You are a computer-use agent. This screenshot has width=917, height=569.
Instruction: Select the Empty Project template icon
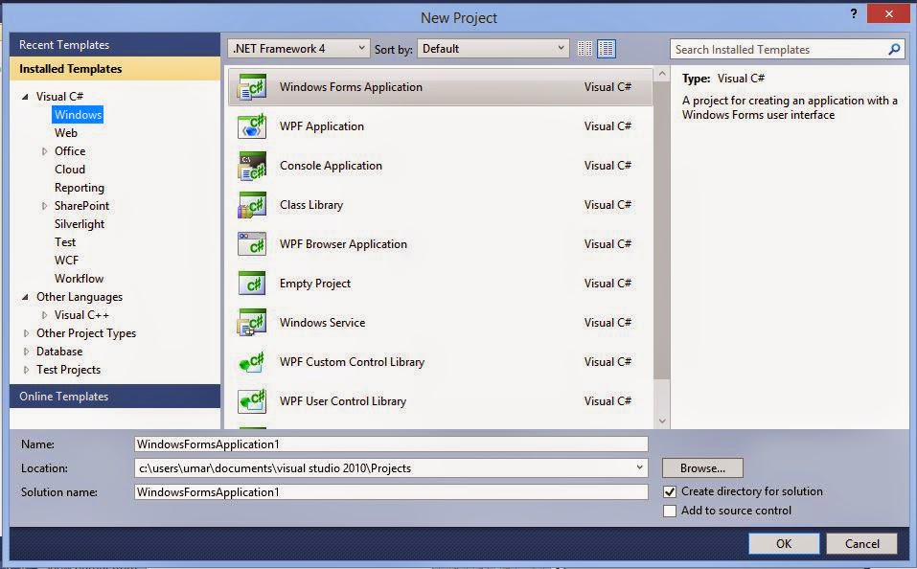point(251,283)
